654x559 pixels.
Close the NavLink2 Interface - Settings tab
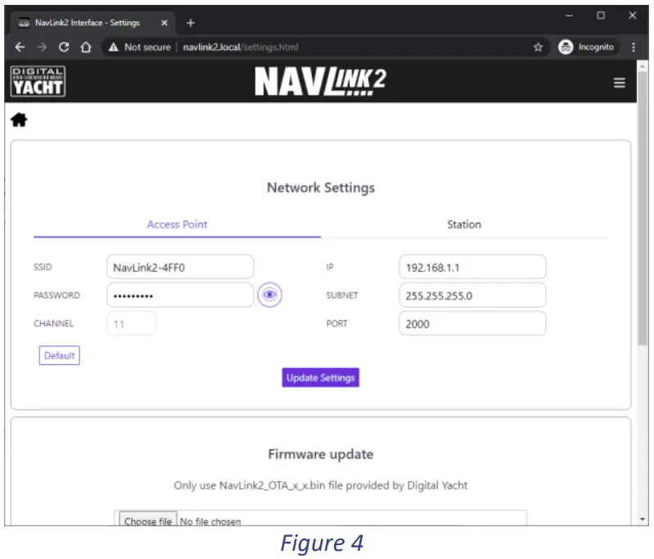pyautogui.click(x=165, y=23)
